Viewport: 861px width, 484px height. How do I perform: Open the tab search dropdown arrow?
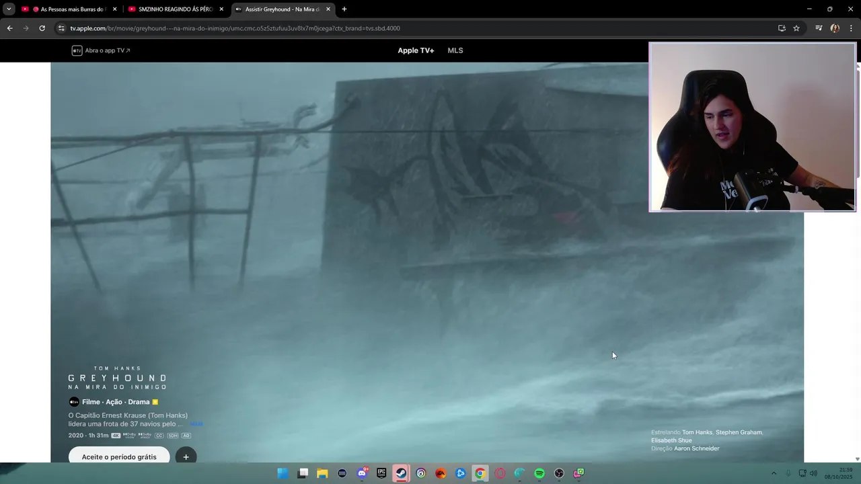click(9, 9)
